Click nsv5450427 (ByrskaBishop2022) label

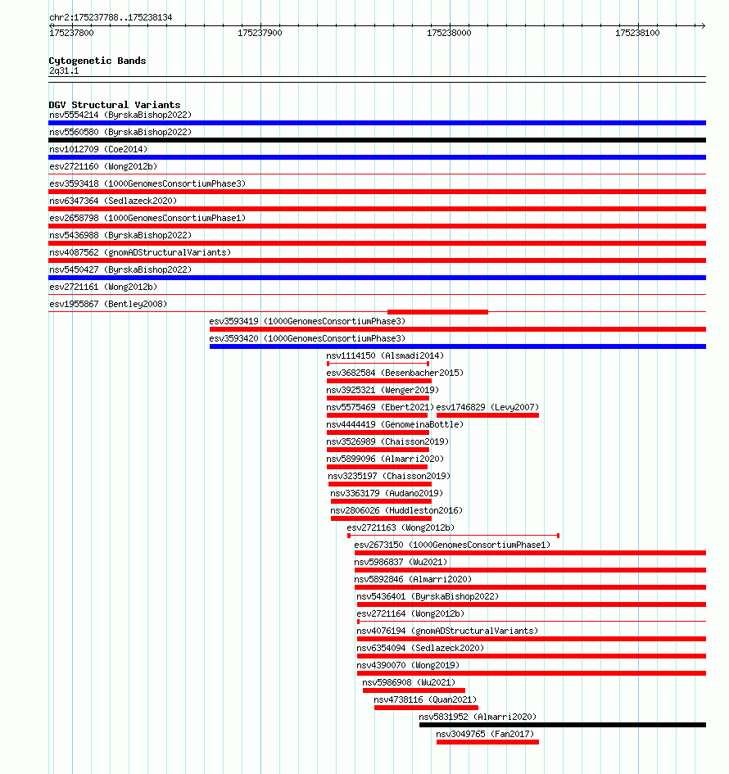point(120,269)
